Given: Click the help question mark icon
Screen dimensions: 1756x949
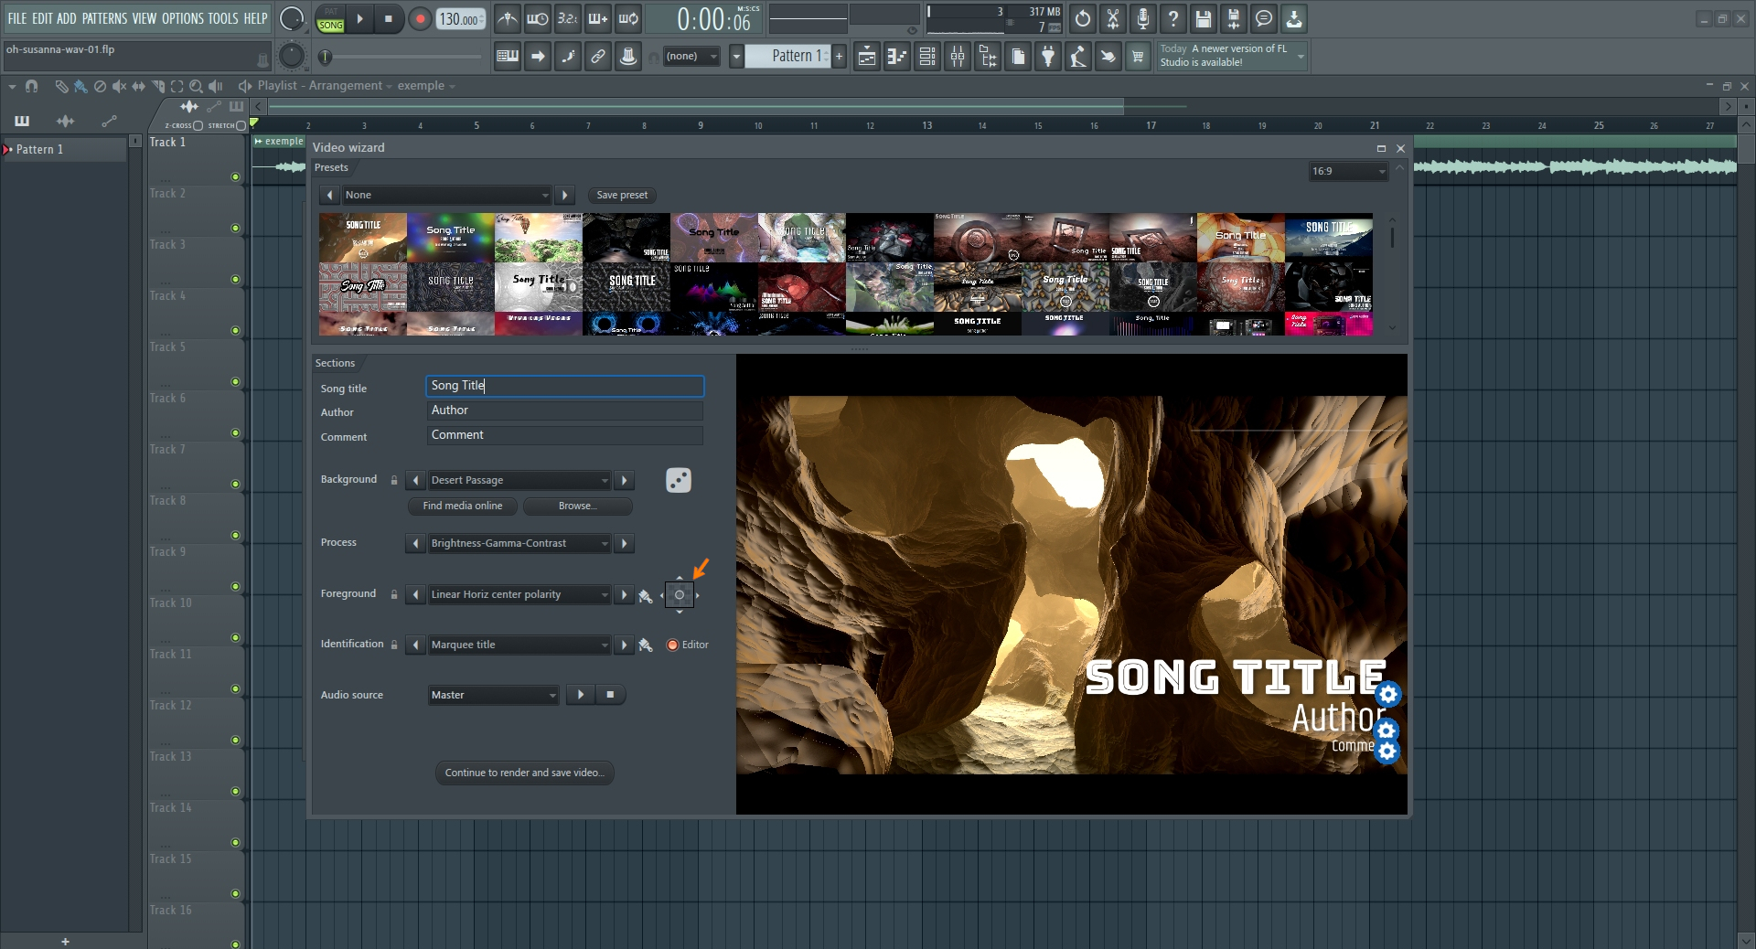Looking at the screenshot, I should (1173, 18).
